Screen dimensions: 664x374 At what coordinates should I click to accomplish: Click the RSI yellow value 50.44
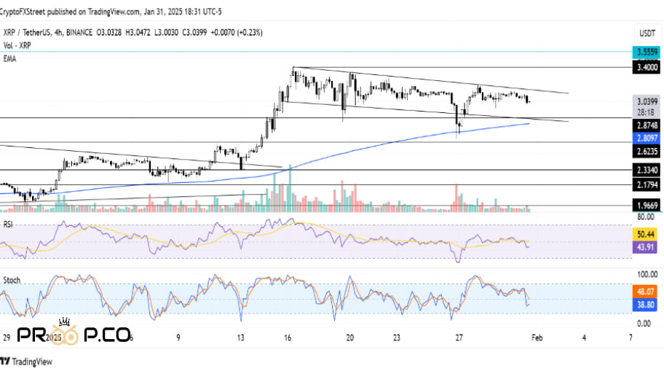click(x=645, y=234)
